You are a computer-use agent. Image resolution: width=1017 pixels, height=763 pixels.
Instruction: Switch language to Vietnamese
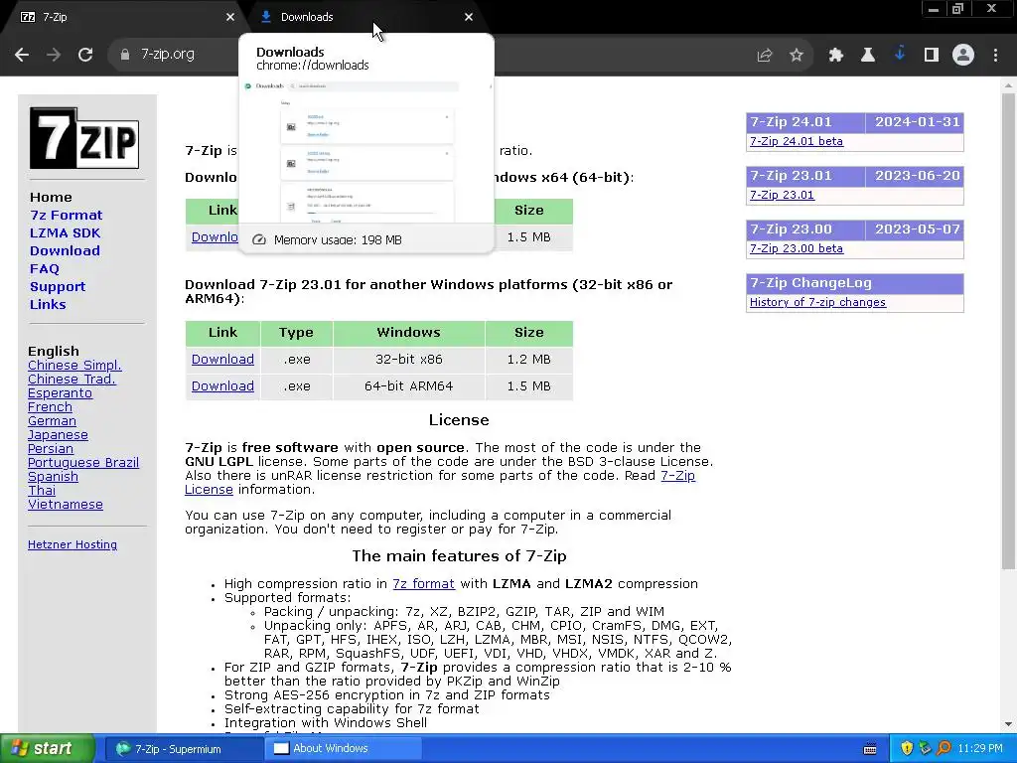coord(66,504)
